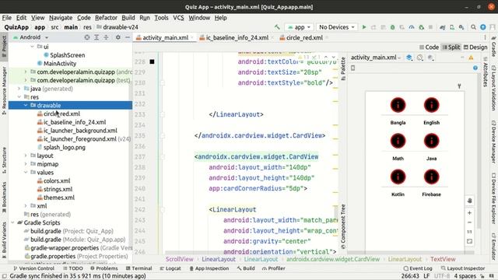Collapse the Gradle Scripts node
The image size is (498, 280).
(x=12, y=223)
